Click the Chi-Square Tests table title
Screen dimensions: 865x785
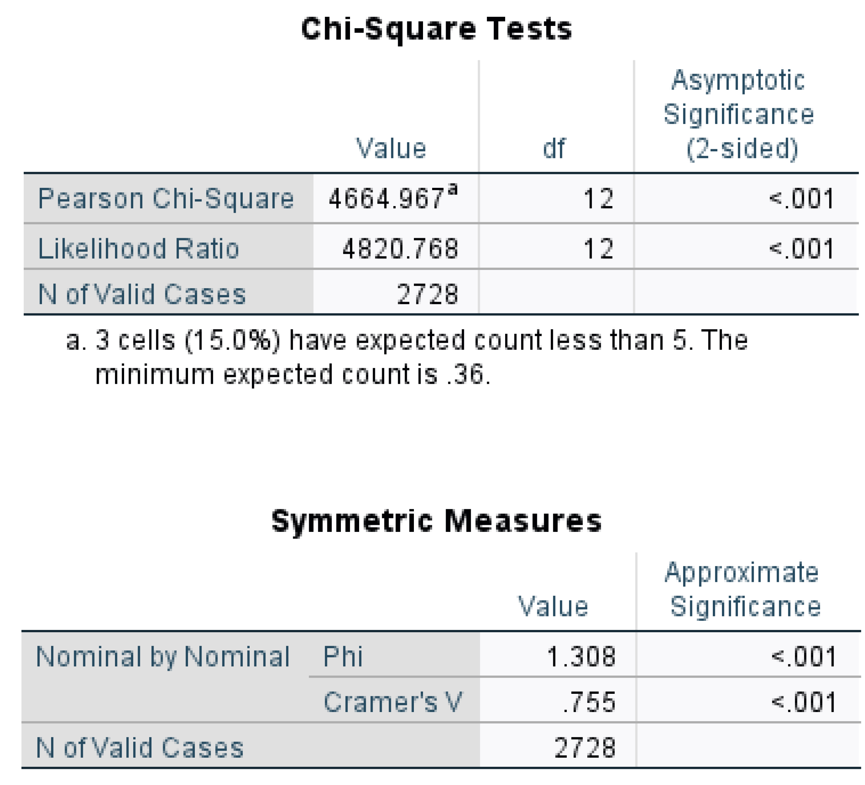tap(437, 29)
